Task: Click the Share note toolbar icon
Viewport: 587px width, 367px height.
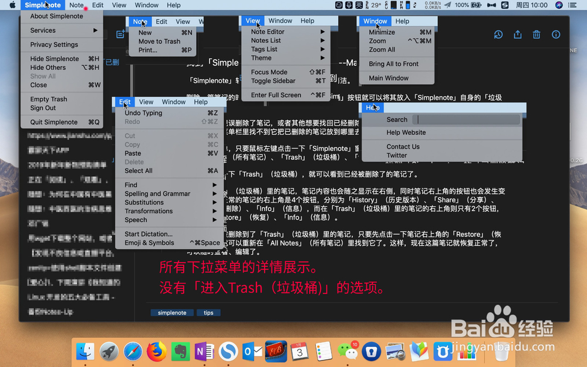Action: tap(517, 35)
